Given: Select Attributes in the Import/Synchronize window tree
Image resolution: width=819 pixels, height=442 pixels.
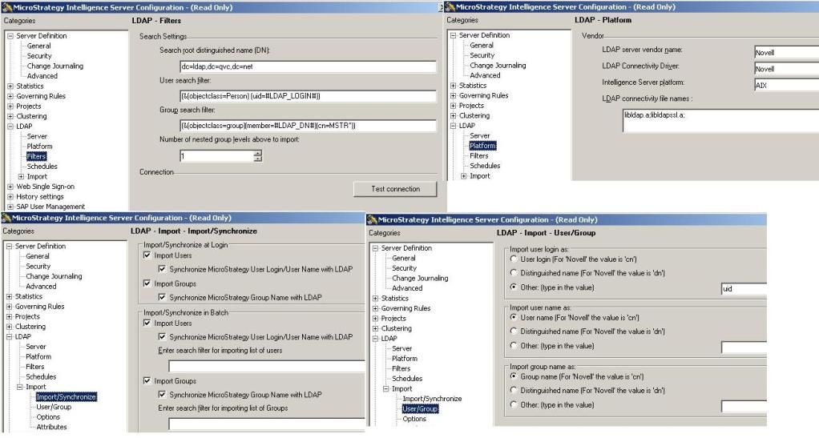Looking at the screenshot, I should click(x=52, y=427).
